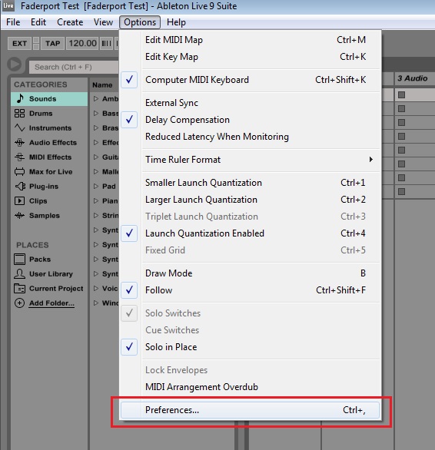Click second clip slot stop button in 3 Audio
The image size is (435, 450).
401,109
